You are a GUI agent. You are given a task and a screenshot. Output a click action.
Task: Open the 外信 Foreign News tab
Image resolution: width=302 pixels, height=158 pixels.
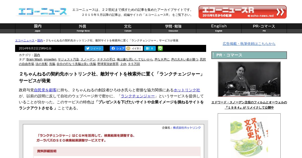tap(83, 28)
